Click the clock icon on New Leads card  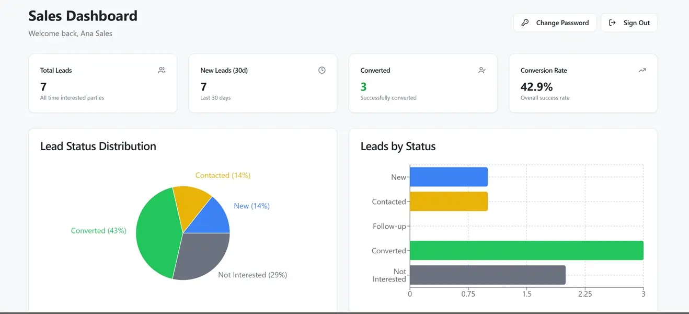coord(322,70)
